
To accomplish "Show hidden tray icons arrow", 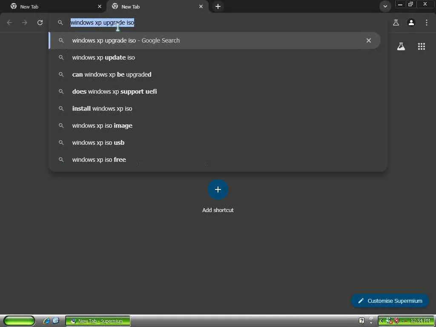I will (381, 321).
